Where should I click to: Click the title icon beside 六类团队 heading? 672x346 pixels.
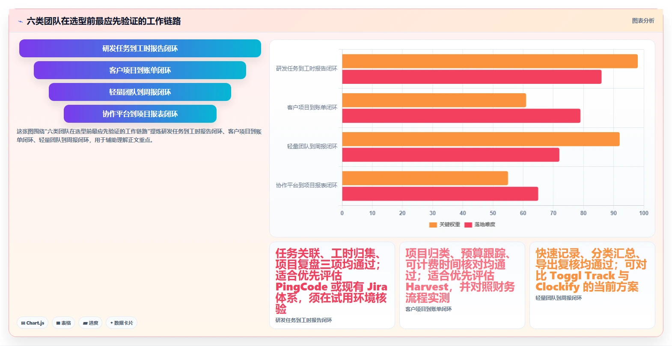20,21
